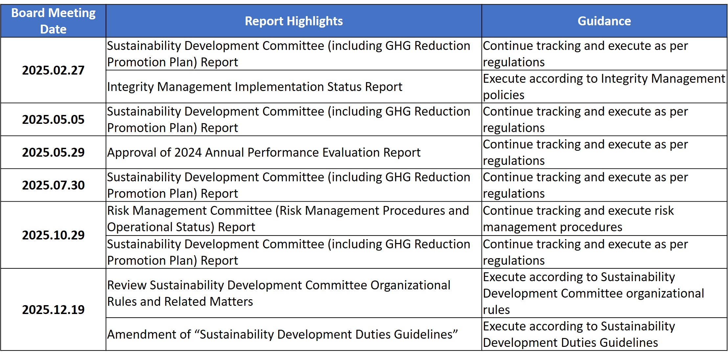The image size is (728, 359).
Task: Click Execute according to Integrity Management policies
Action: click(x=603, y=87)
